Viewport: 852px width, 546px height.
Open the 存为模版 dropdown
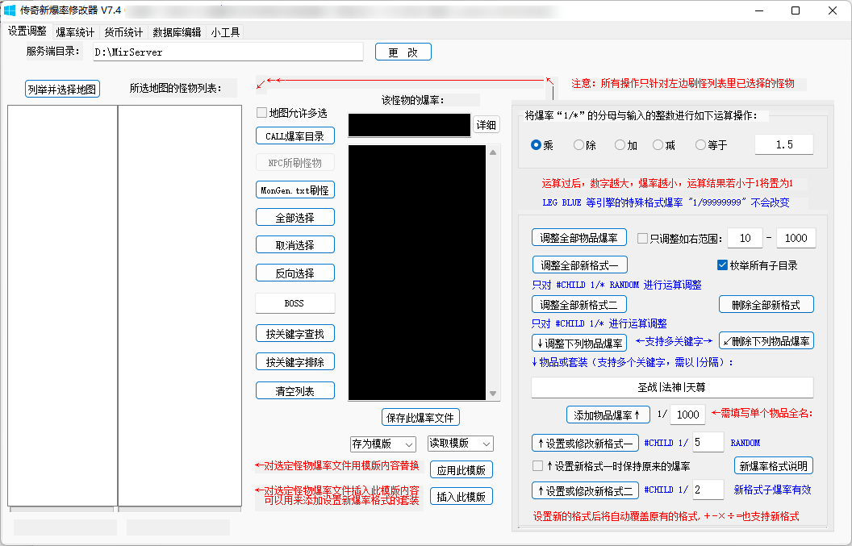[x=383, y=444]
